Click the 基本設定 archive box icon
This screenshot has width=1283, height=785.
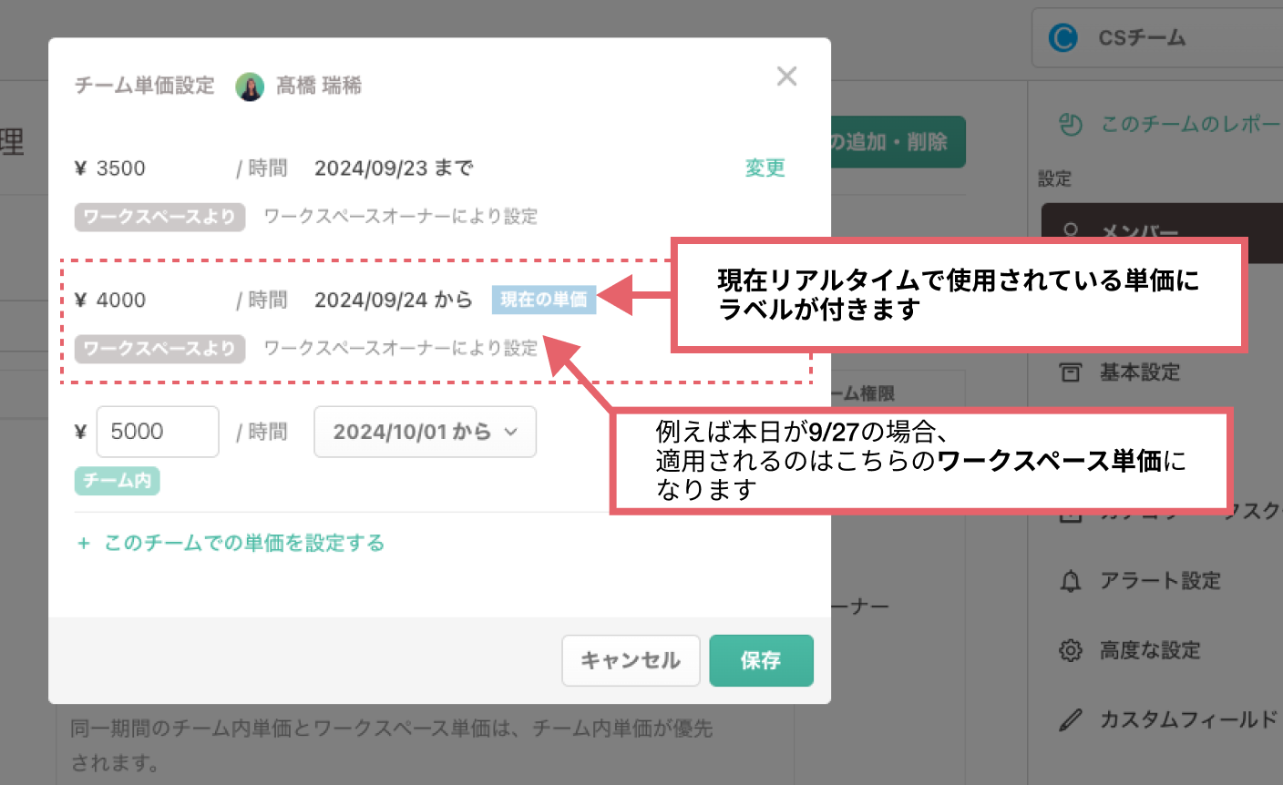click(x=1071, y=372)
